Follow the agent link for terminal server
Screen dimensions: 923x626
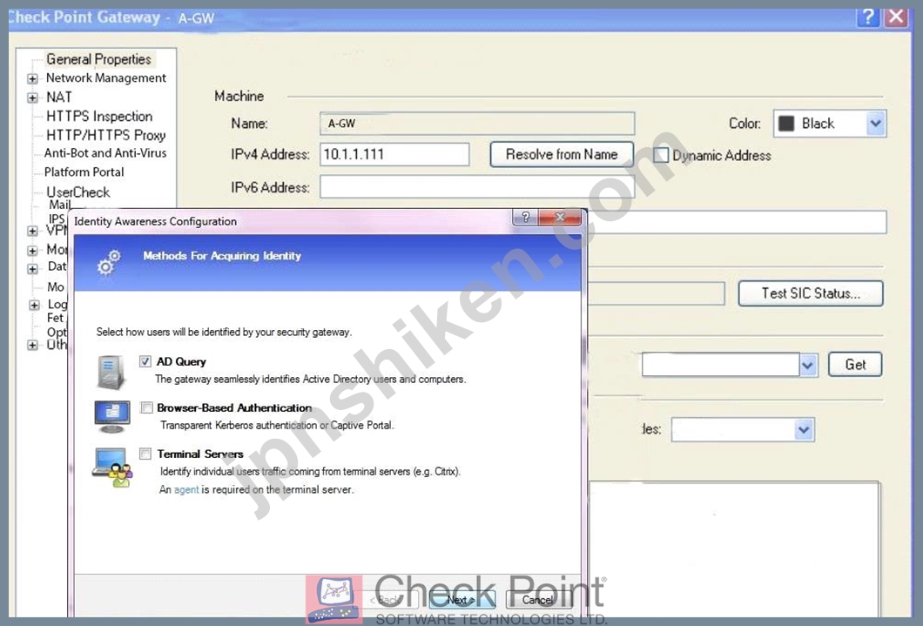pos(186,489)
